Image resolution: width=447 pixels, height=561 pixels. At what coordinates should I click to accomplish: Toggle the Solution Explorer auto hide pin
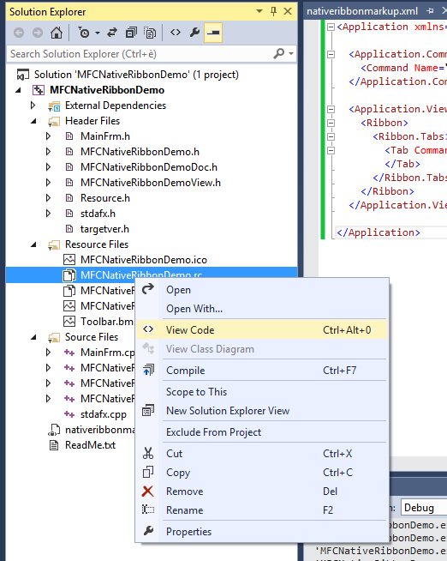coord(273,11)
